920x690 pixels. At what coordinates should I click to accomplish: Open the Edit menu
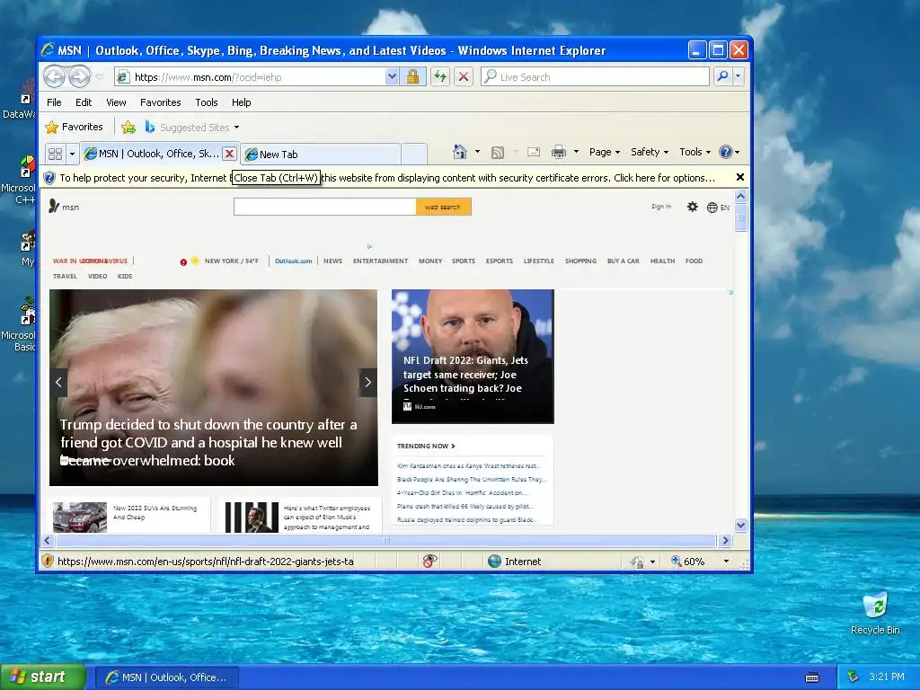[x=84, y=102]
